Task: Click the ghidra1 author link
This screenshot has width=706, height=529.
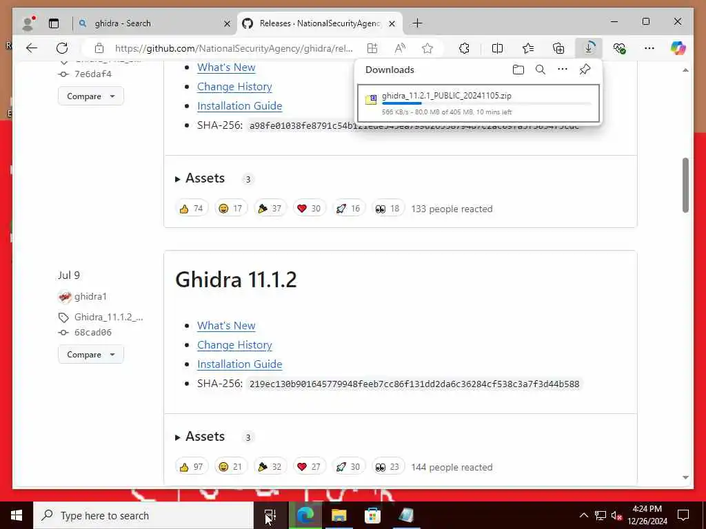Action: 90,296
